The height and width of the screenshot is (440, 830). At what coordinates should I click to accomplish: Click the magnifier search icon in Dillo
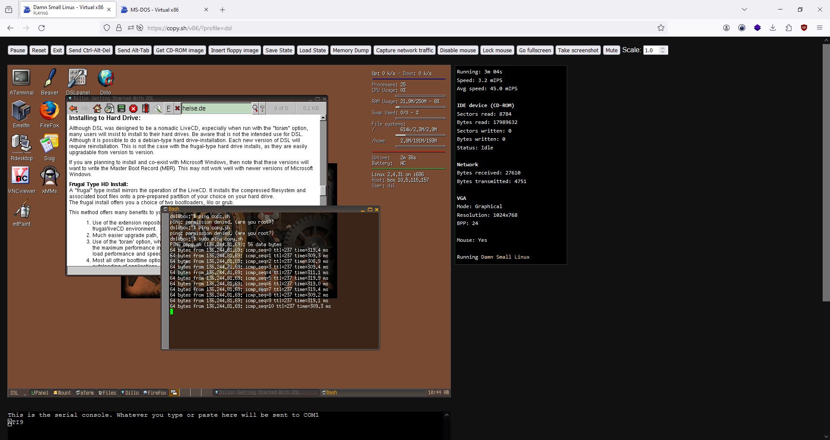[x=255, y=108]
